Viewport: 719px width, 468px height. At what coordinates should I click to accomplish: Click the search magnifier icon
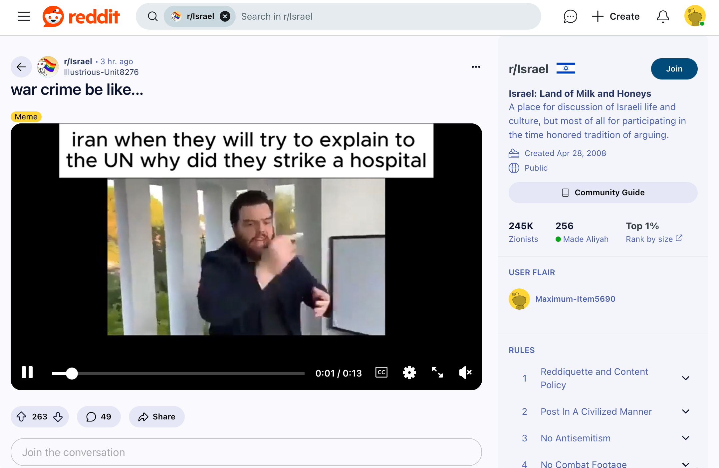(x=153, y=16)
